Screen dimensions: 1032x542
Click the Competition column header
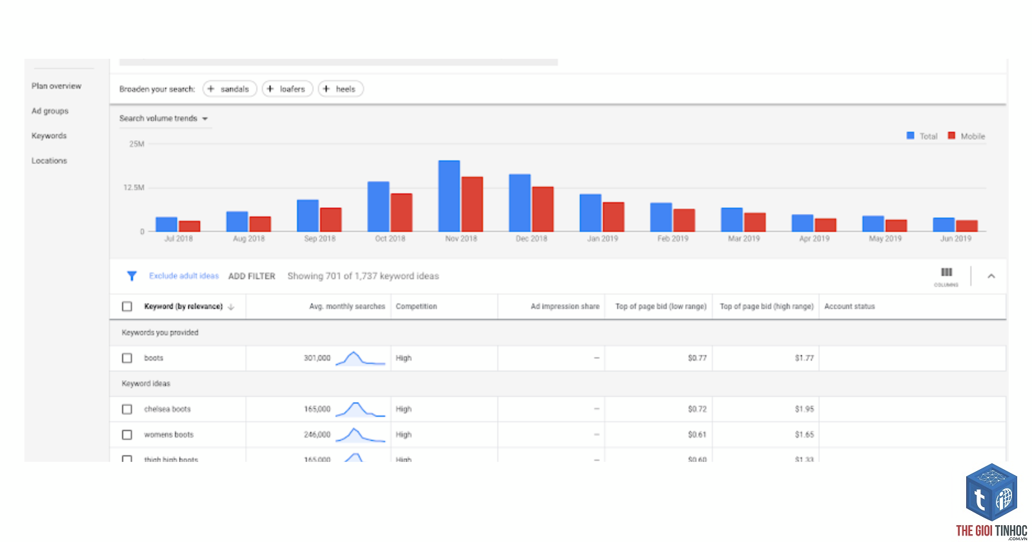416,306
